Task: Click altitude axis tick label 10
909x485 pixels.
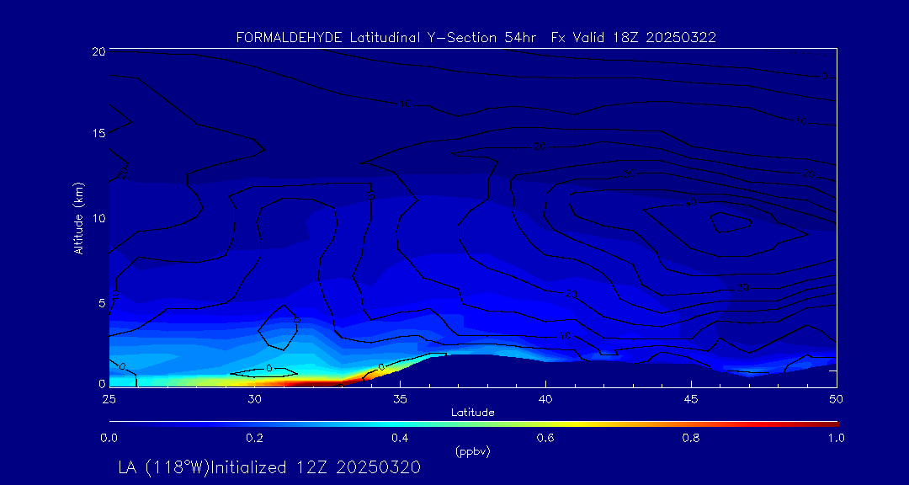Action: point(98,218)
